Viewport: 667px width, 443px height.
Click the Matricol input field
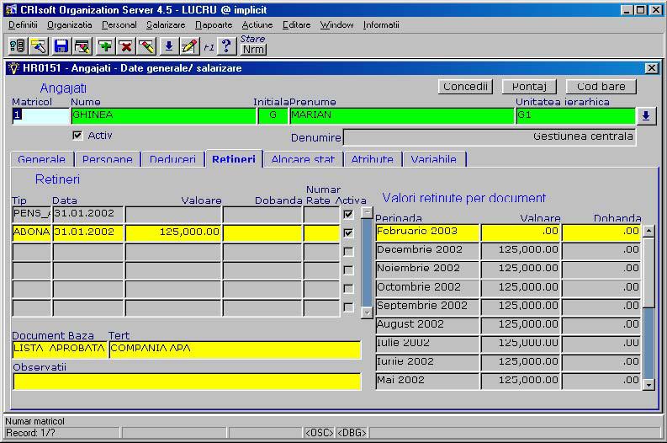pyautogui.click(x=40, y=115)
